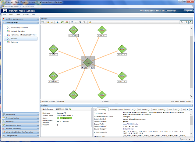The image size is (195, 142).
Task: Open the Help menu
Action: (x=33, y=14)
